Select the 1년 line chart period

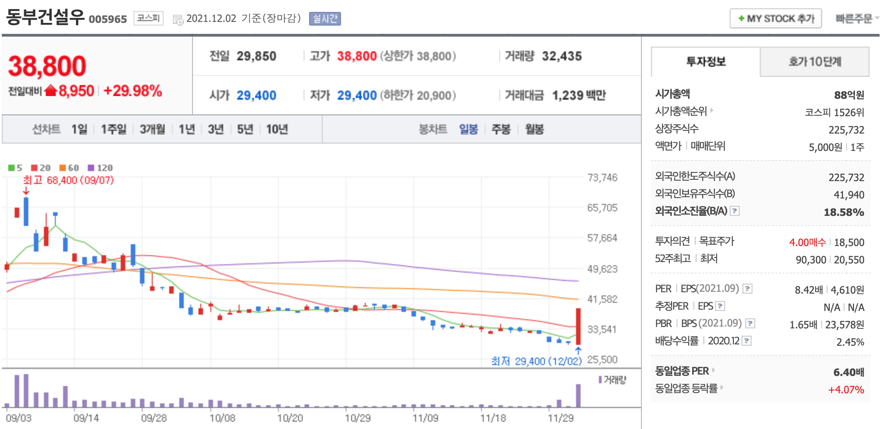point(187,129)
